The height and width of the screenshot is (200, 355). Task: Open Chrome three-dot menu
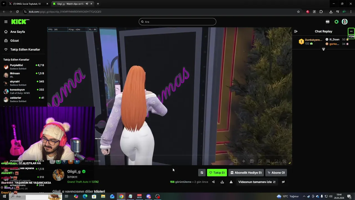[x=351, y=12]
